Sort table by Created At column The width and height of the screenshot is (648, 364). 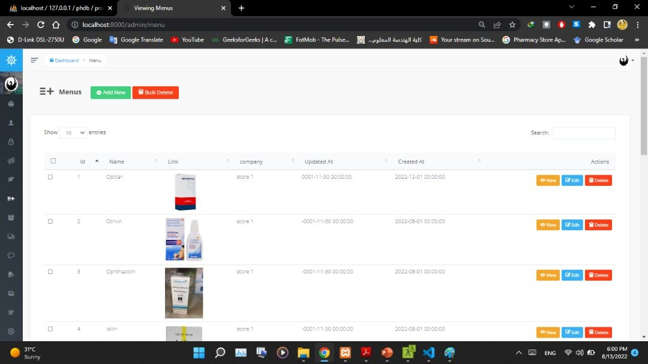pos(439,161)
